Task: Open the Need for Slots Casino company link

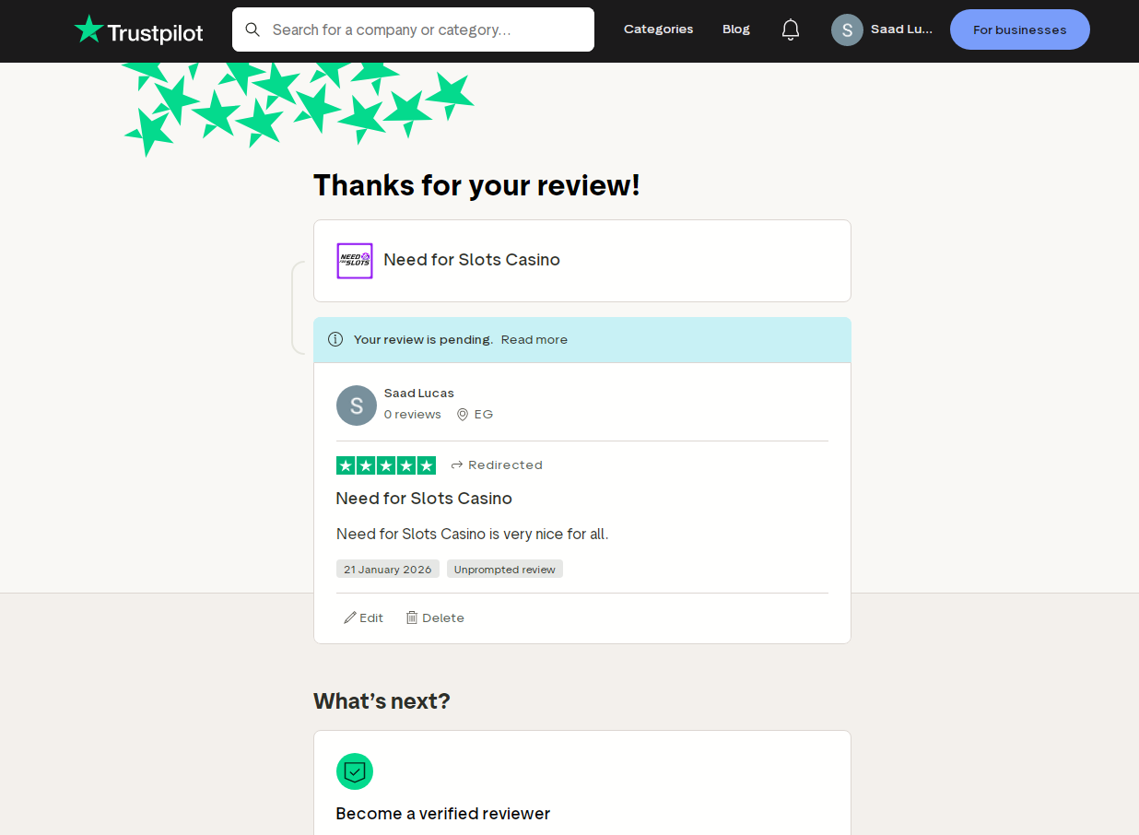Action: tap(472, 260)
